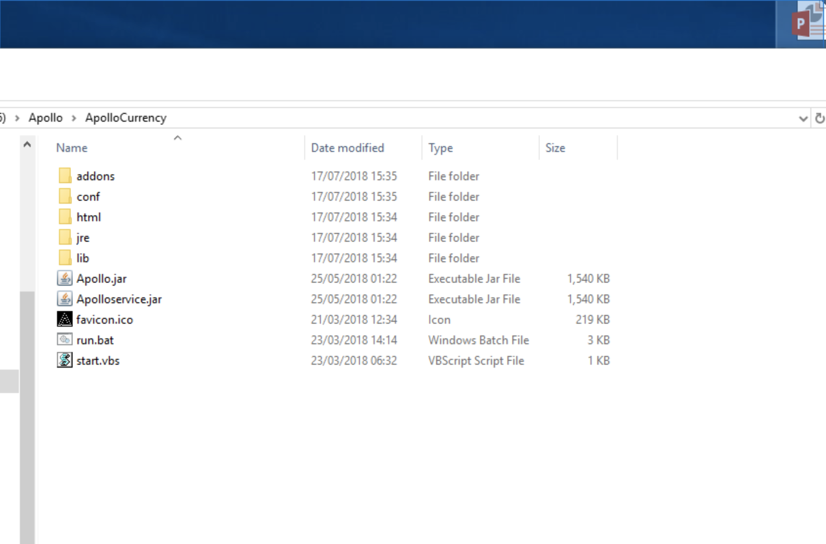Select the html folder icon
The height and width of the screenshot is (544, 826).
tap(64, 217)
